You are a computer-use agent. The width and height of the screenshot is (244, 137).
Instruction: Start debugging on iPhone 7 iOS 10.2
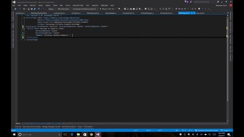[x=107, y=9]
